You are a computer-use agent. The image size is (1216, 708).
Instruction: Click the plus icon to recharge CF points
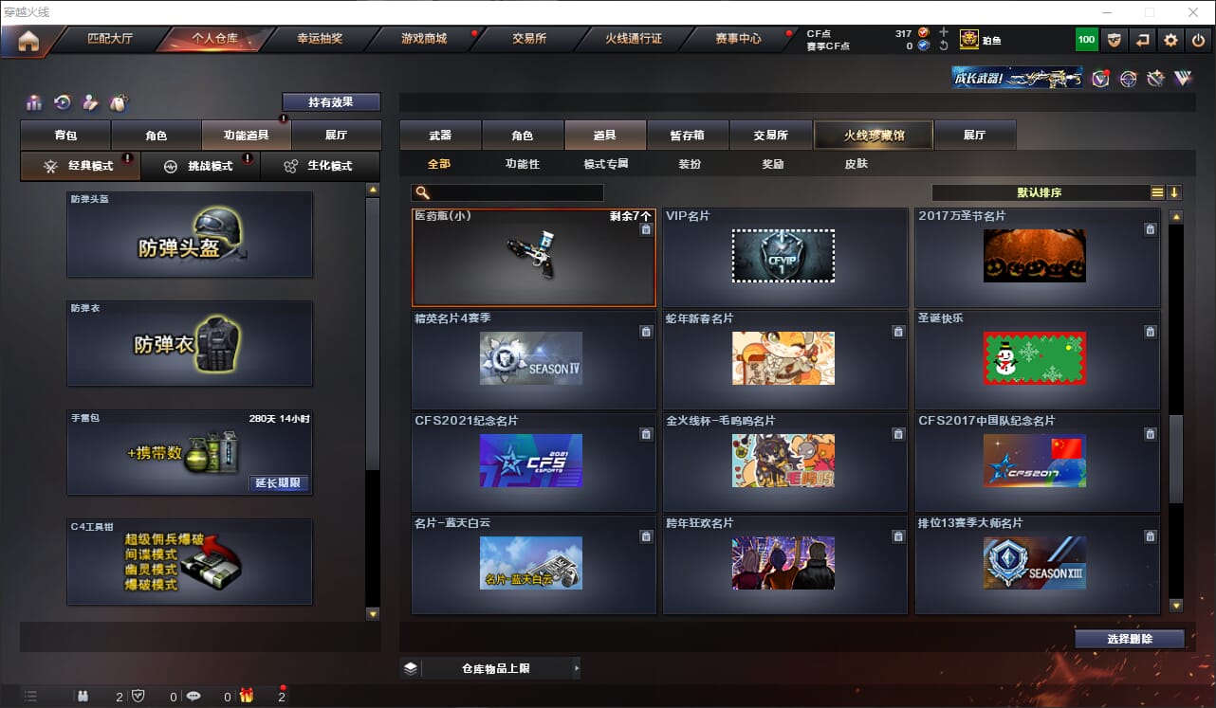coord(943,32)
